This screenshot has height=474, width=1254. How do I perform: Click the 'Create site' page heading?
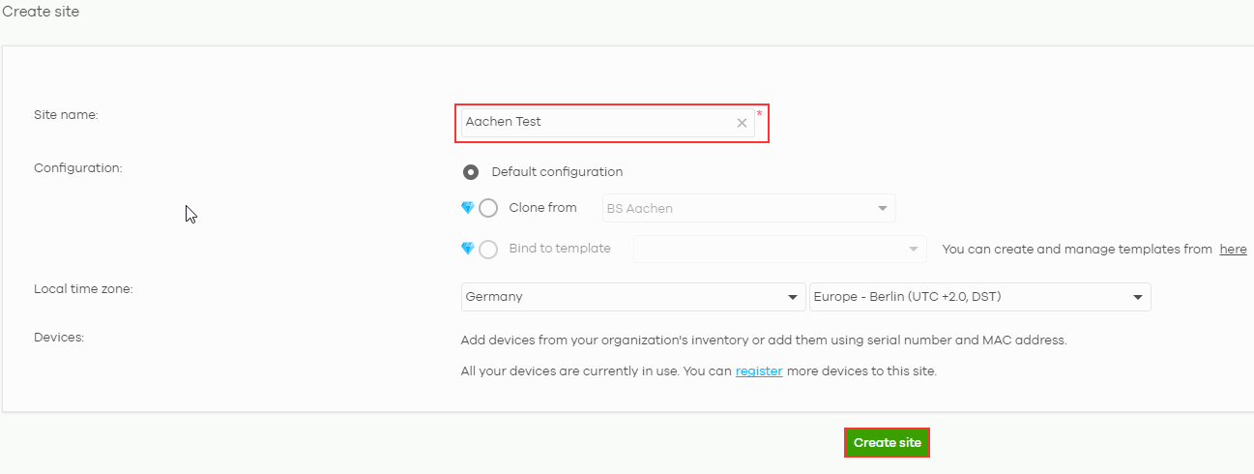coord(41,12)
